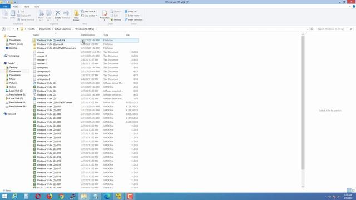This screenshot has width=356, height=200.
Task: Click Select none in the ribbon
Action: 132,16
